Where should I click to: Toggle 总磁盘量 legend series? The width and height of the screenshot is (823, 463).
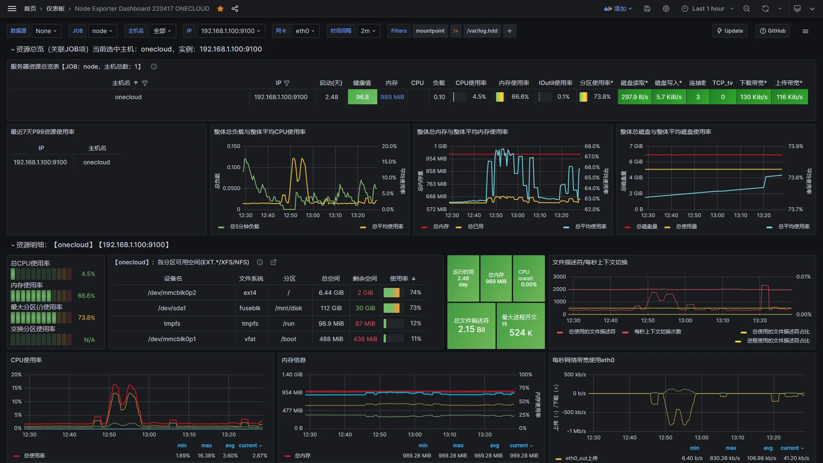point(647,227)
